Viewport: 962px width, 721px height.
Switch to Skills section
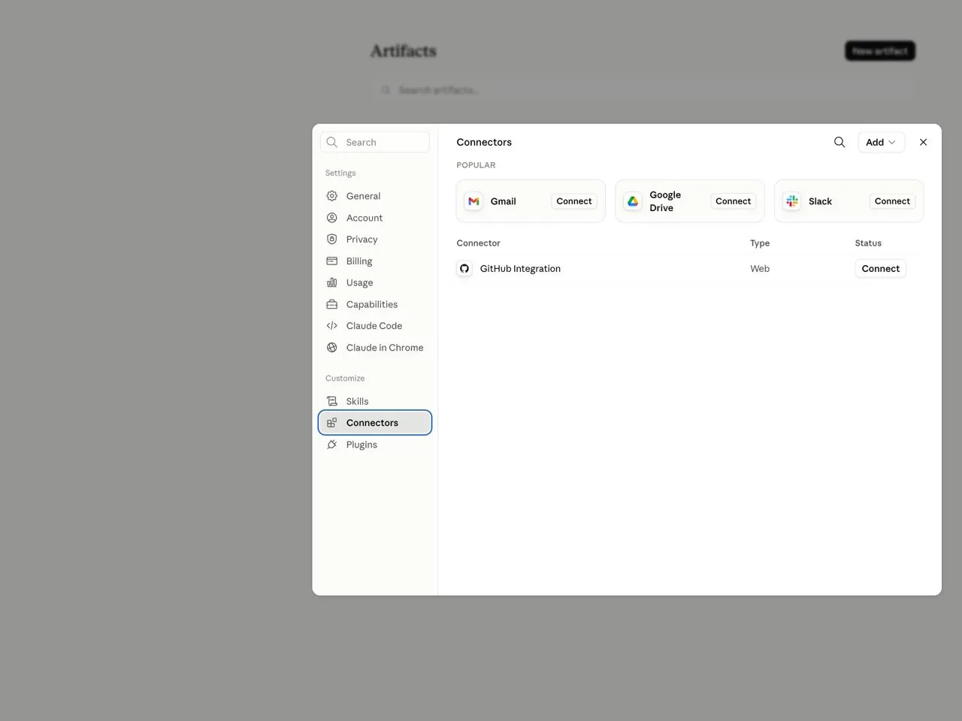pos(375,401)
